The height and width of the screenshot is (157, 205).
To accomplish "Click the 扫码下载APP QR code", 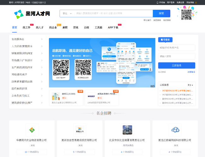I will [x=61, y=68].
